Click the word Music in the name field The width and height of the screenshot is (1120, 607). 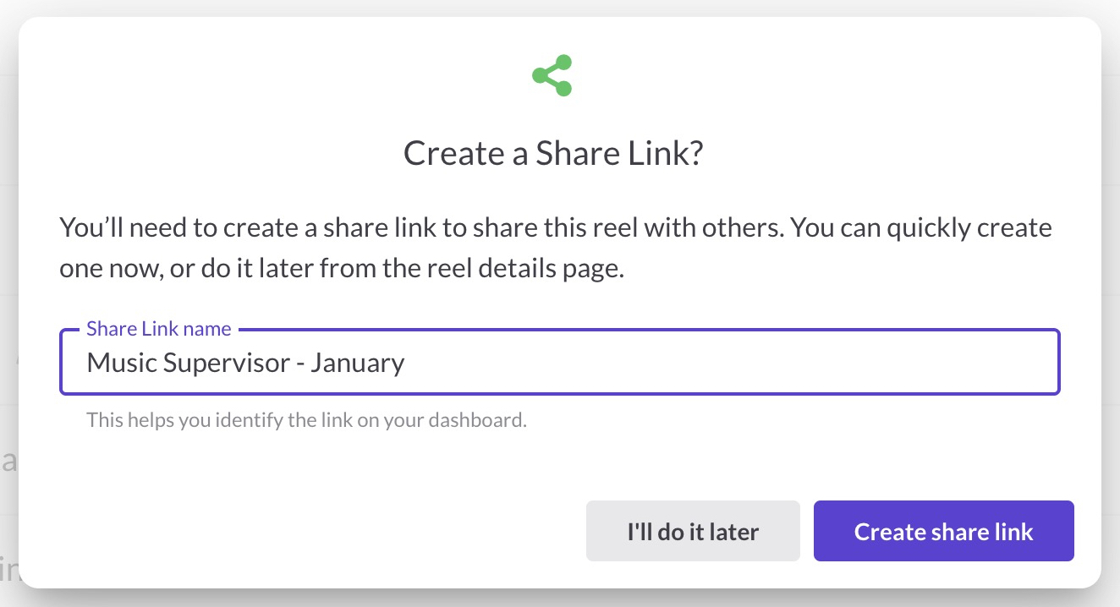pyautogui.click(x=122, y=363)
